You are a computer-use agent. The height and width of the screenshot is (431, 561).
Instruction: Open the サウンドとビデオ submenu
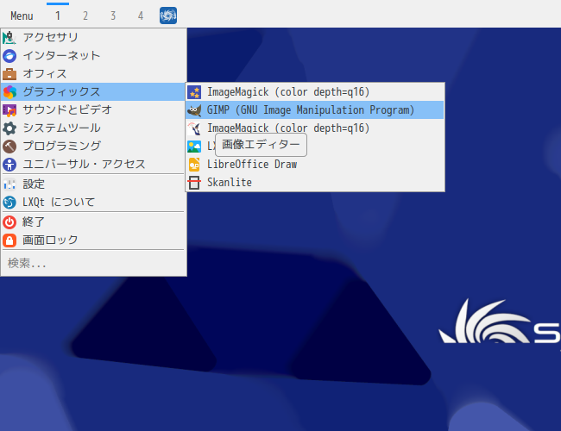[93, 110]
